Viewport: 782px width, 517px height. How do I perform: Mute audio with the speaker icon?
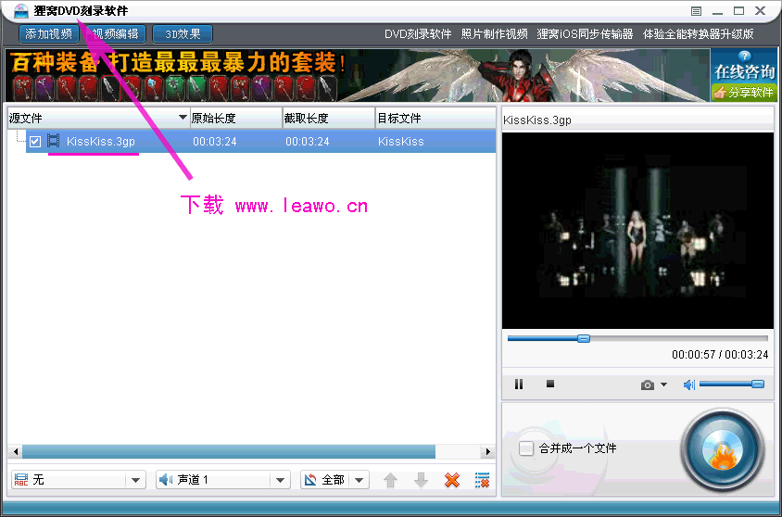(688, 385)
